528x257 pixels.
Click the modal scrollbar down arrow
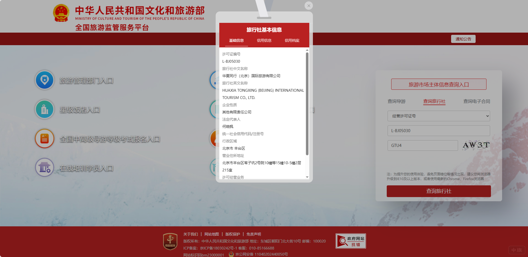tap(307, 177)
